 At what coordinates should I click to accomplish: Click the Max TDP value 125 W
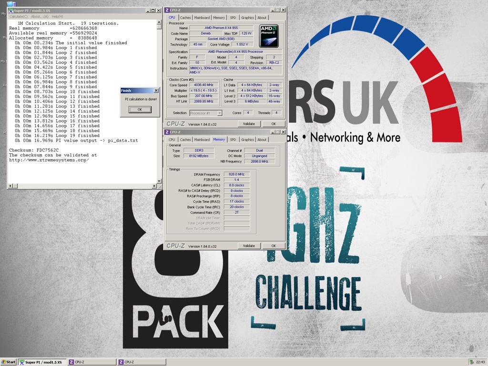(246, 33)
